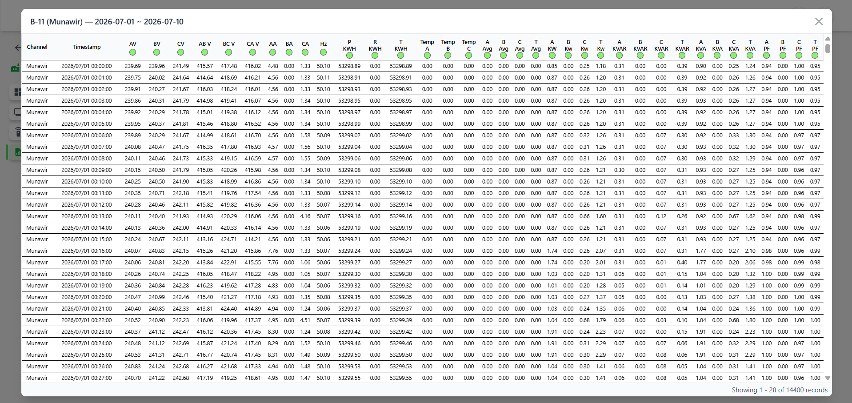Toggle the CA V column green circle
Viewport: 852px width, 403px height.
pos(252,52)
